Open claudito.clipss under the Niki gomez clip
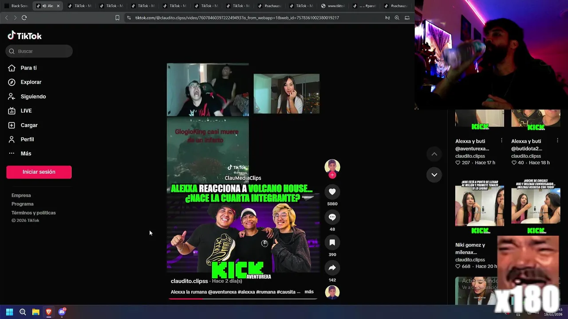 (470, 260)
